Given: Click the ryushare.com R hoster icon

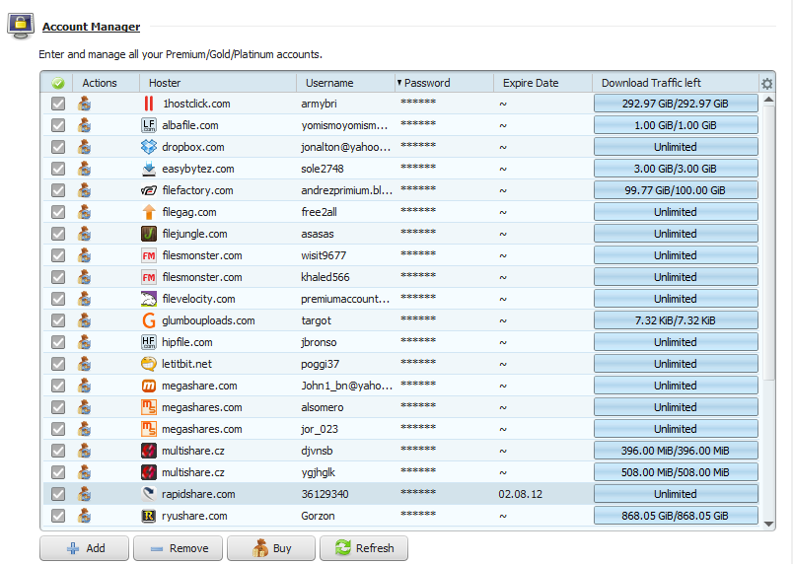Looking at the screenshot, I should pyautogui.click(x=149, y=516).
